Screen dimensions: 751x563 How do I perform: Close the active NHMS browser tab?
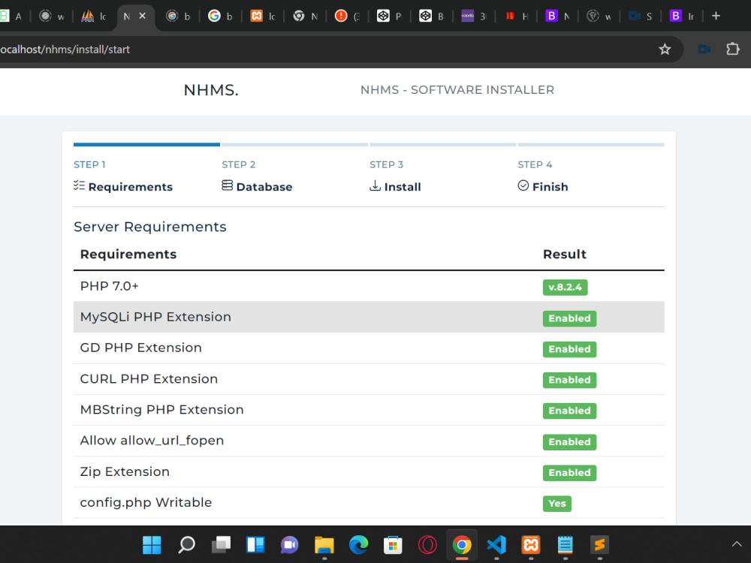tap(142, 16)
